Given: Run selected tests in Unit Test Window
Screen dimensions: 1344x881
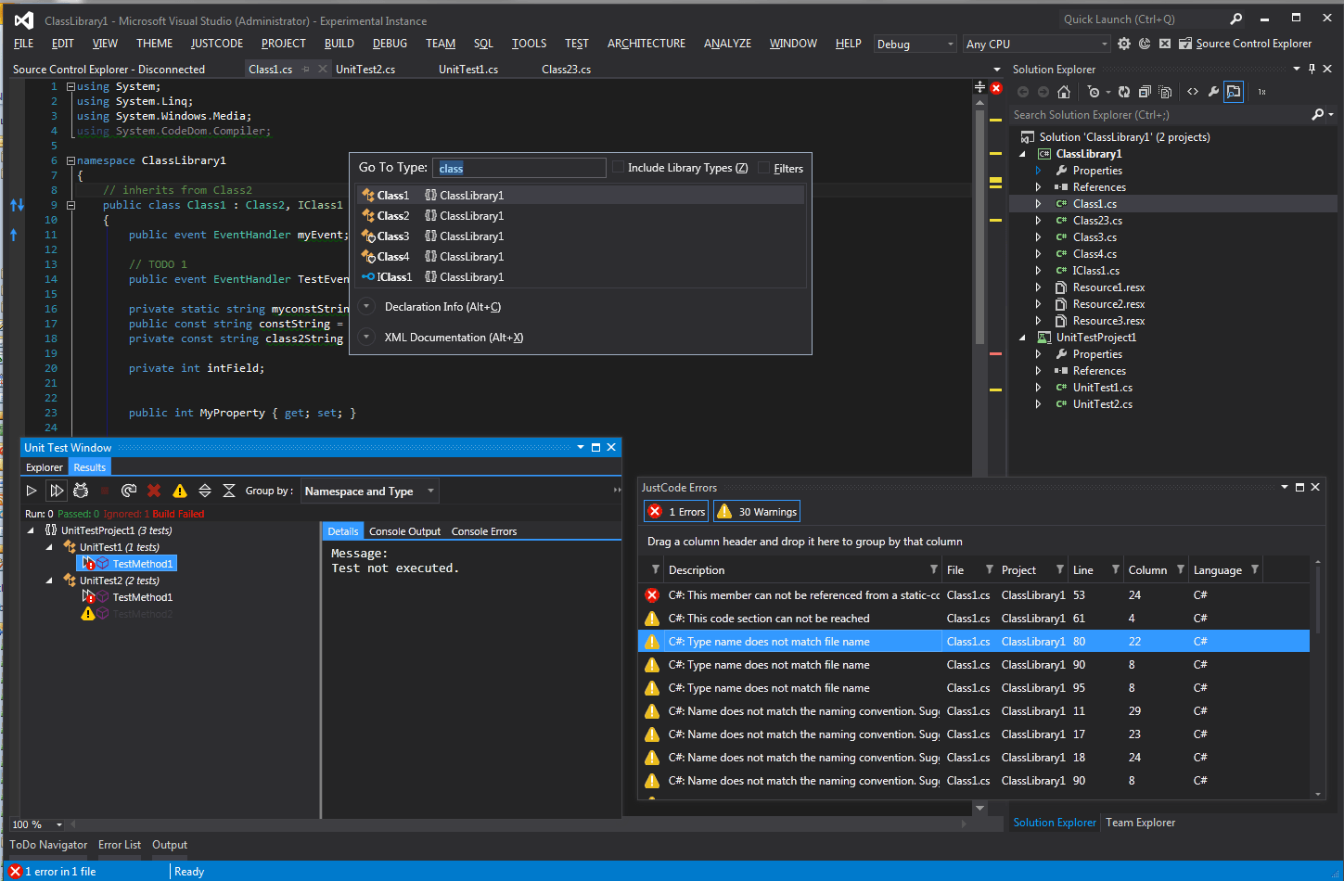Looking at the screenshot, I should tap(32, 491).
